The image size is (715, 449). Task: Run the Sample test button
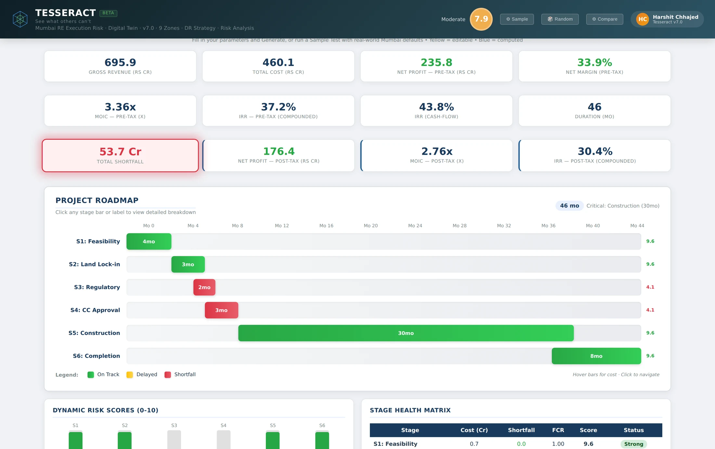[x=517, y=19]
